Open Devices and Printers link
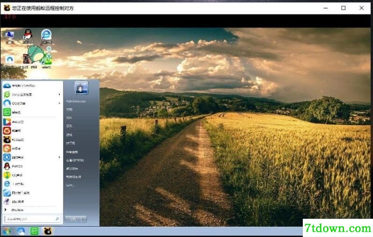Viewport: 373px width, 237px height. (x=75, y=160)
